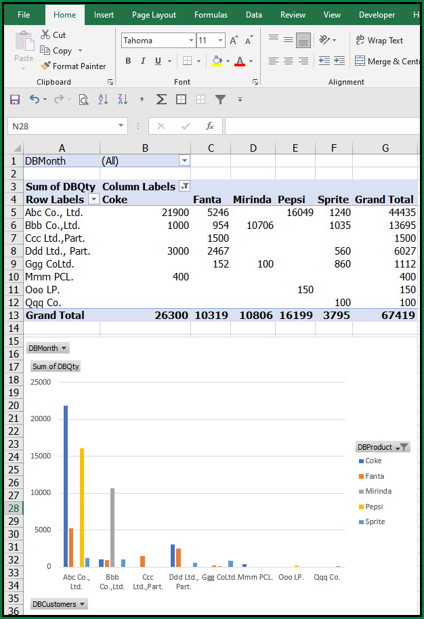Switch to the Insert tab
The image size is (424, 619).
(104, 15)
